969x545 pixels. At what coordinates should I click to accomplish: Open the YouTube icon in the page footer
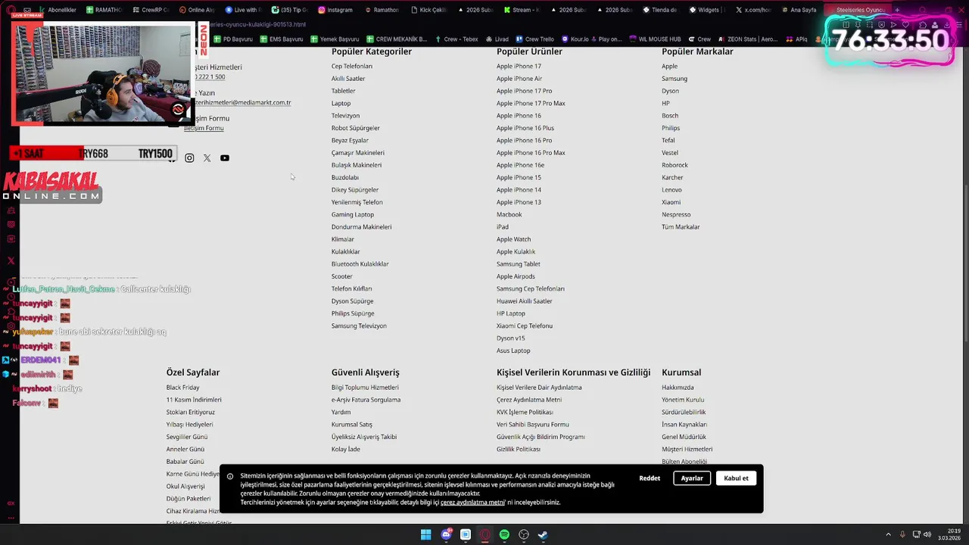225,158
